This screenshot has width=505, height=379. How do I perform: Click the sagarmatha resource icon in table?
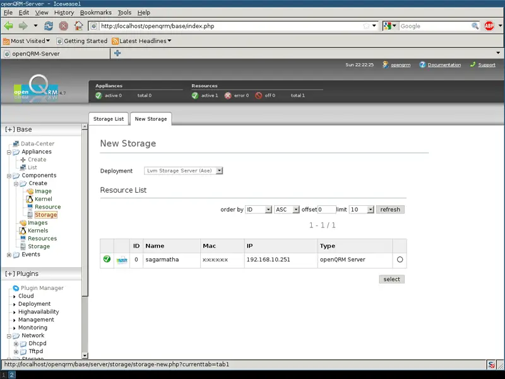[x=122, y=260]
